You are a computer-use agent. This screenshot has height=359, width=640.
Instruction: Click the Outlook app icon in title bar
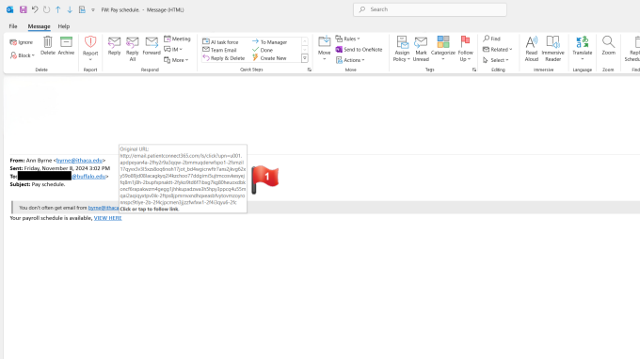click(x=9, y=9)
